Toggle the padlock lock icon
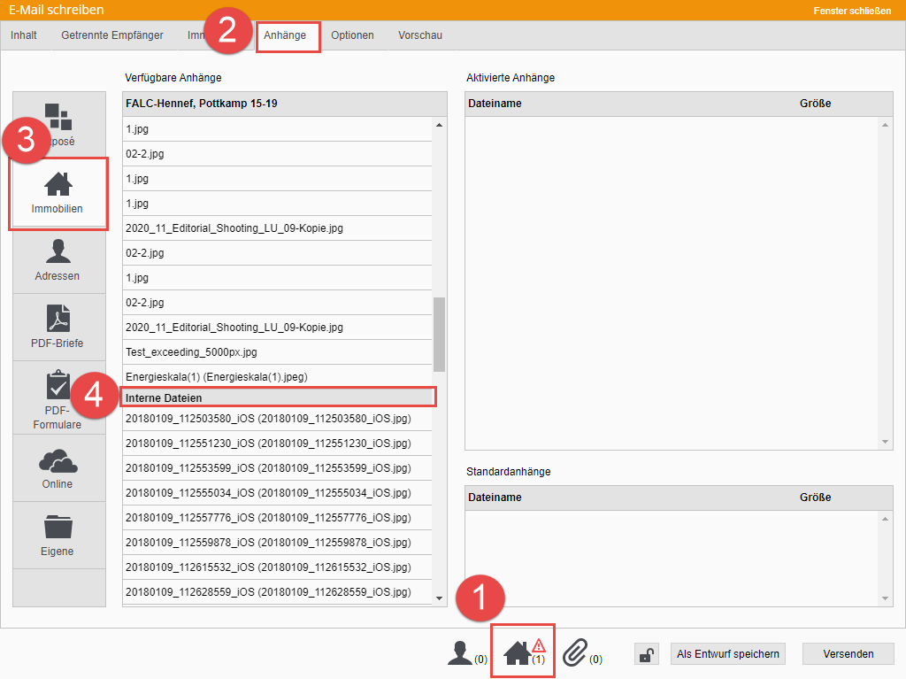906x679 pixels. (x=647, y=654)
